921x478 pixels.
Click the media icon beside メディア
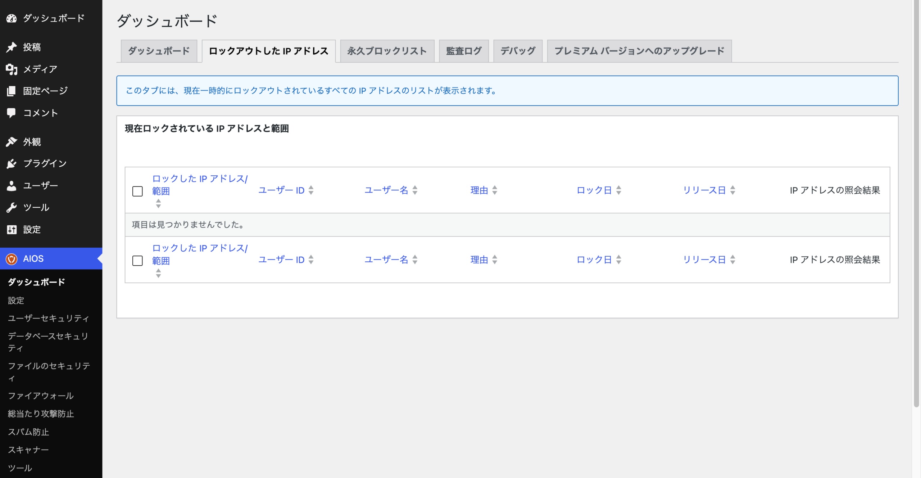[12, 69]
